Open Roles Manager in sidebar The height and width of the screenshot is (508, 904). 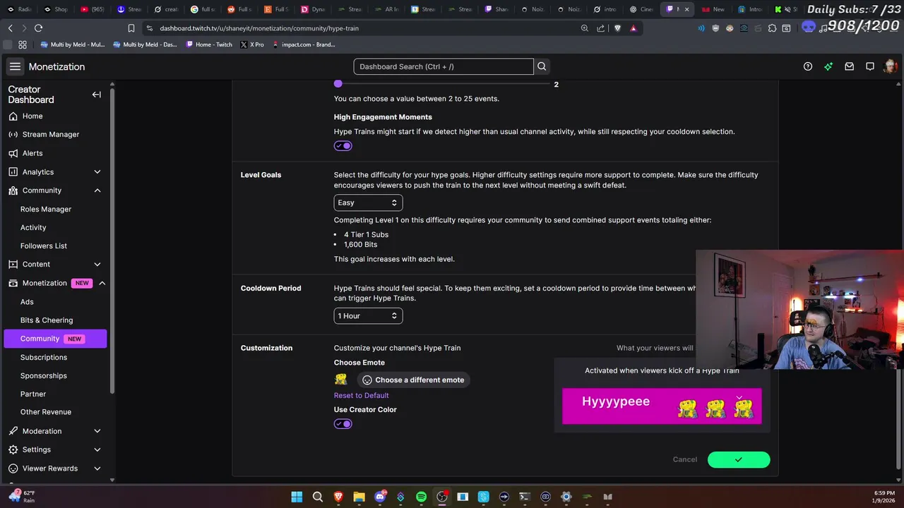[46, 209]
